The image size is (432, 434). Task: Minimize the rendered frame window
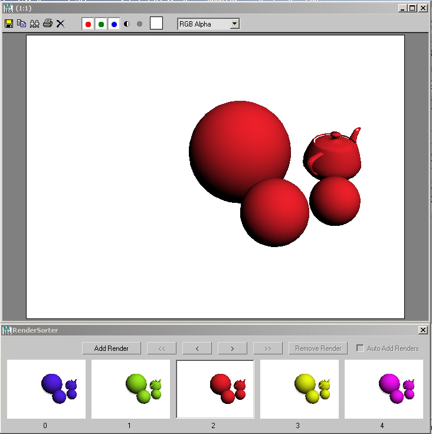coord(402,8)
